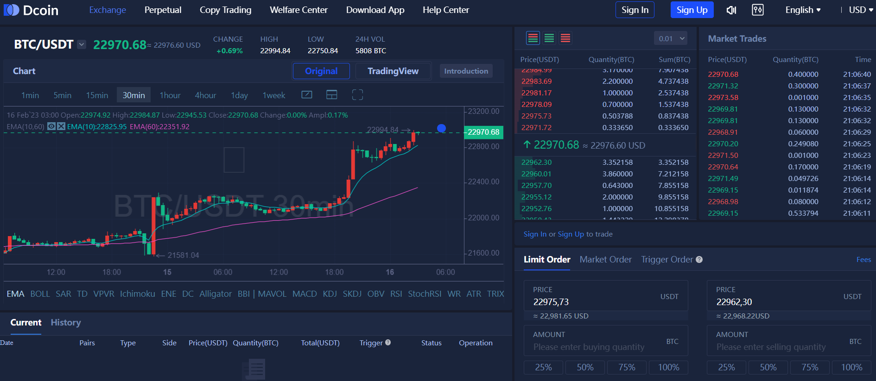The image size is (876, 381).
Task: Show combined order book view icon
Action: click(533, 38)
